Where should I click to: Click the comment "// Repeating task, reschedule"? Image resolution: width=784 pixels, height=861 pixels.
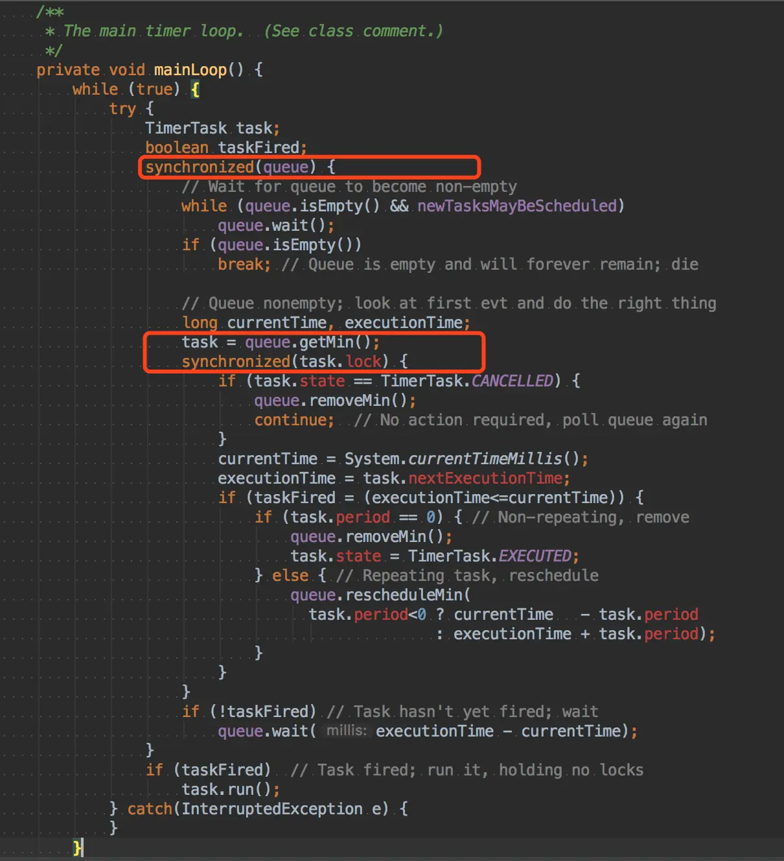[x=467, y=576]
